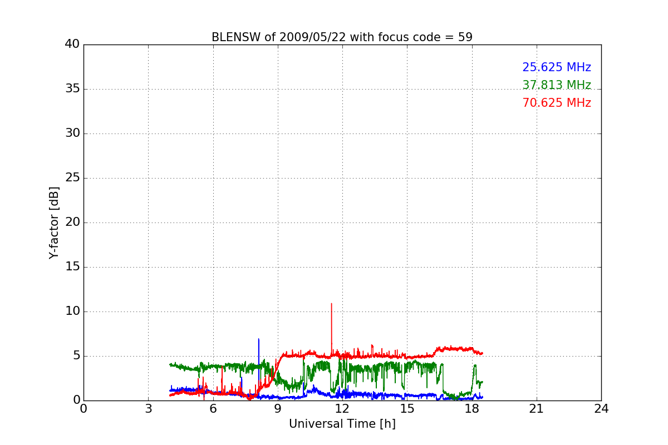Click the Universal Time [h] axis label
The image size is (668, 445).
[342, 424]
